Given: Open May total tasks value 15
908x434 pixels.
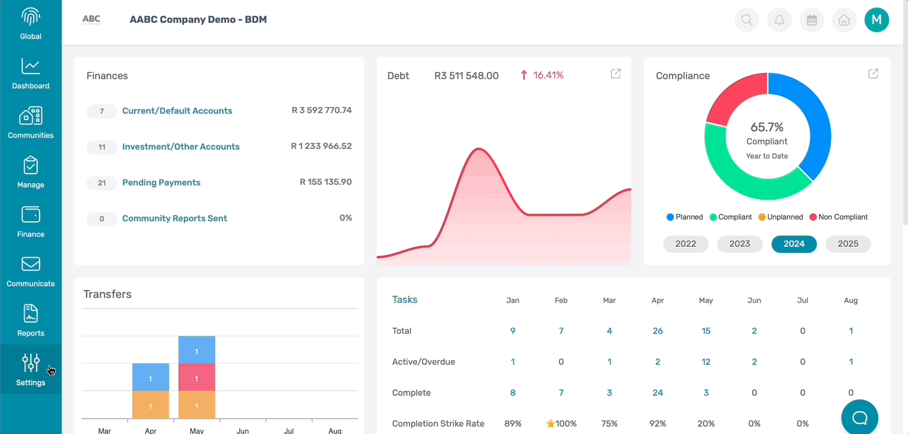Looking at the screenshot, I should tap(706, 331).
